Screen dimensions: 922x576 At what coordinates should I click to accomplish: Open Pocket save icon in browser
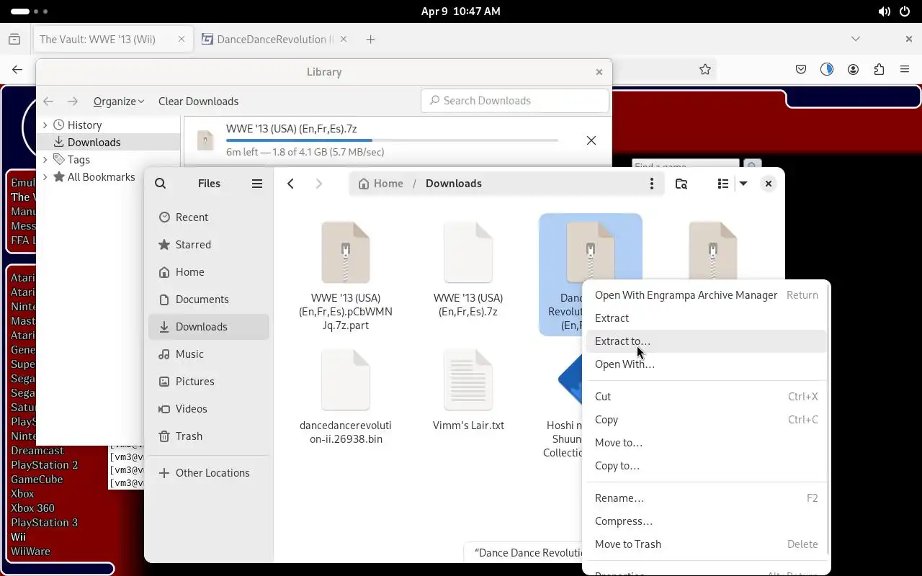pyautogui.click(x=801, y=70)
